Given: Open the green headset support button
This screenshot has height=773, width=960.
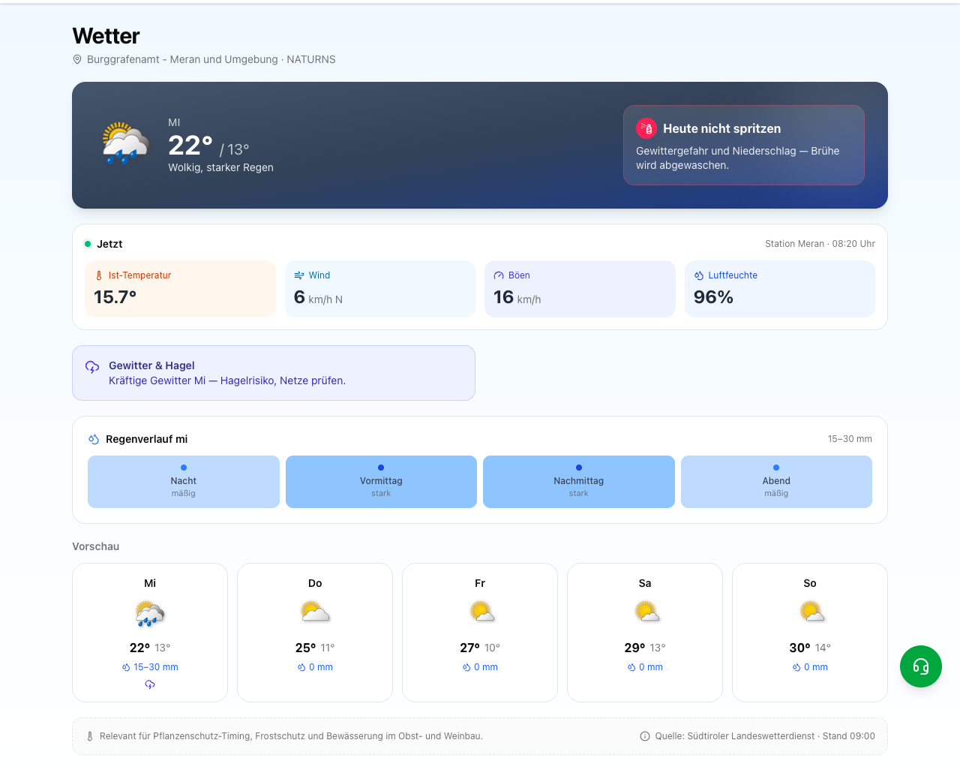Looking at the screenshot, I should click(x=921, y=666).
